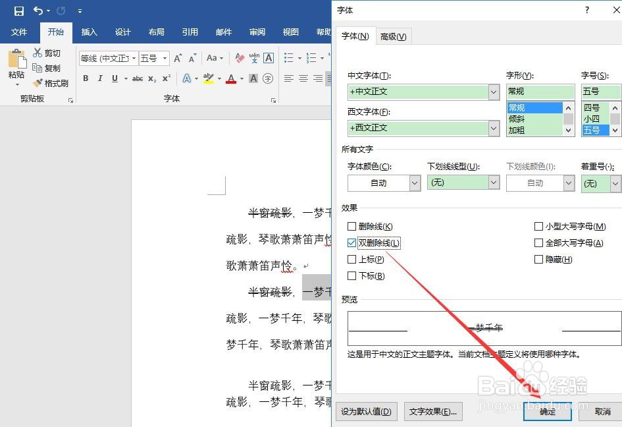Switch to the 高级 tab
The height and width of the screenshot is (427, 622).
point(393,37)
